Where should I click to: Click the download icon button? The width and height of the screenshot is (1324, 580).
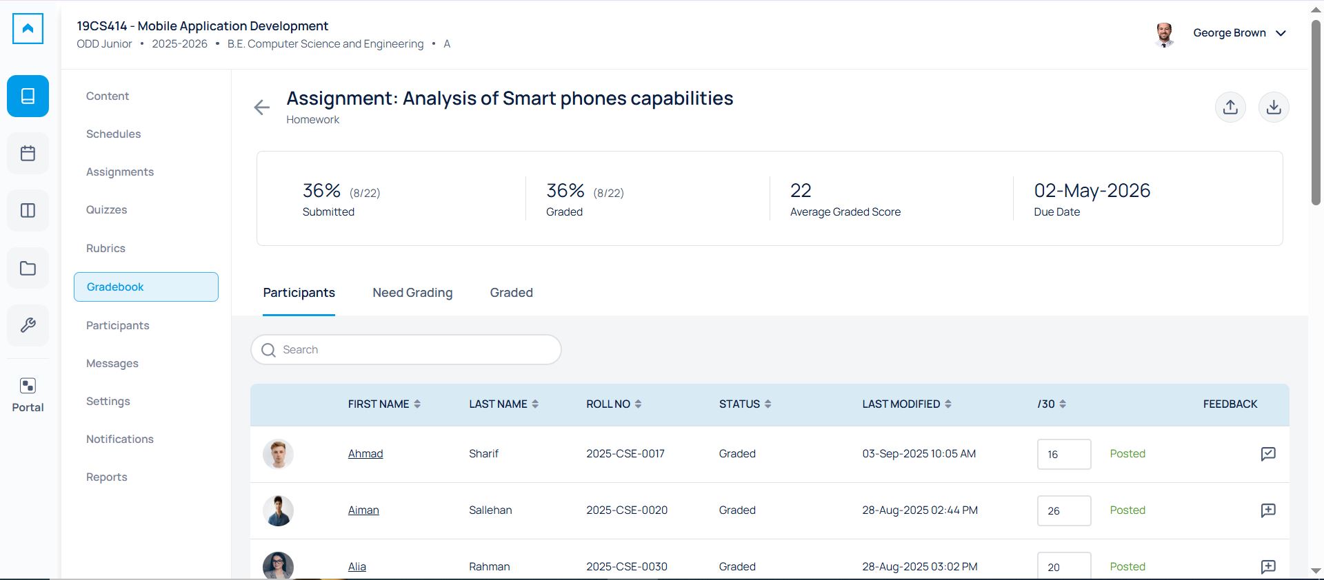click(1274, 107)
